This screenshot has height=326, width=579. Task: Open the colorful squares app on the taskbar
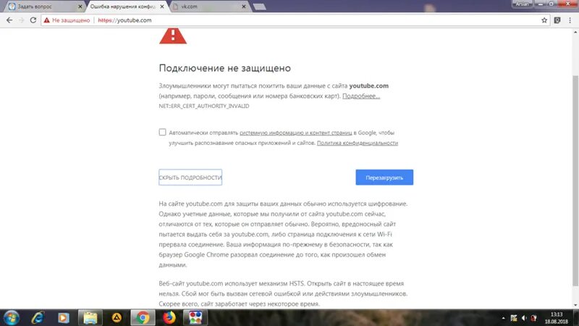[x=195, y=318]
